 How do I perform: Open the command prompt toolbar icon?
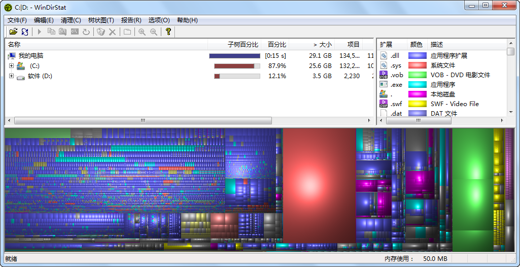click(75, 31)
